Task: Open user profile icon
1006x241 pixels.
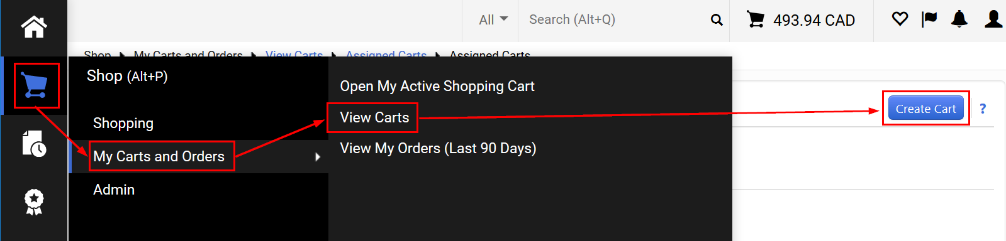Action: (993, 19)
